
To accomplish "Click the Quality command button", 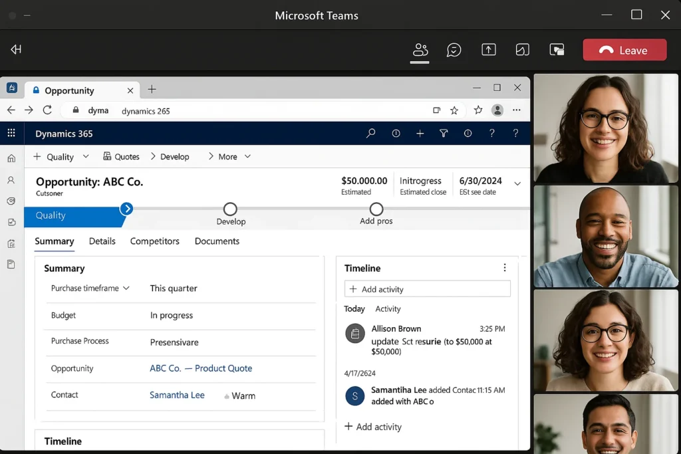I will pyautogui.click(x=53, y=157).
